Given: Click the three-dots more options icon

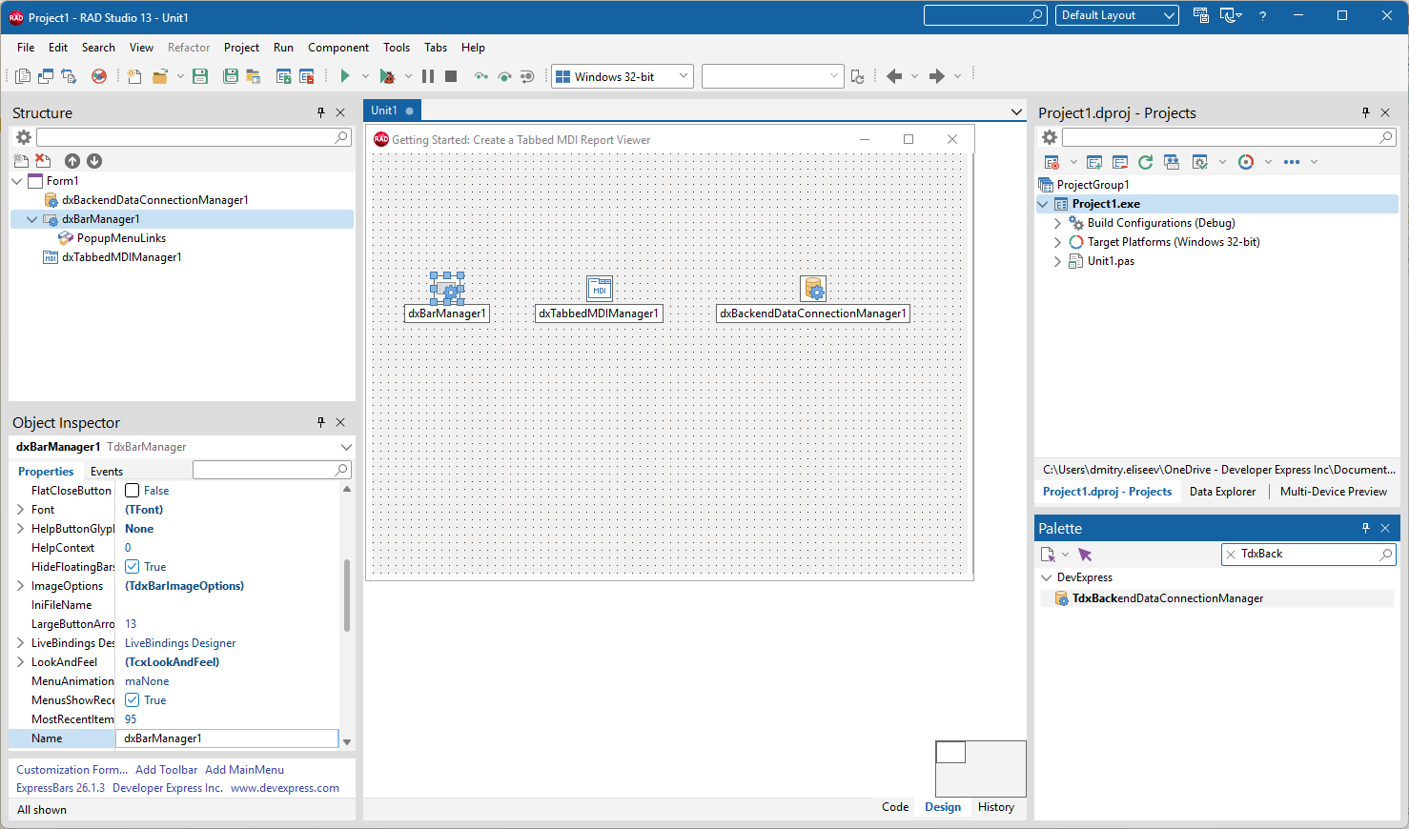Looking at the screenshot, I should point(1292,162).
